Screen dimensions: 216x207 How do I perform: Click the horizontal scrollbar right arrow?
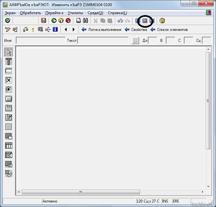(202, 192)
